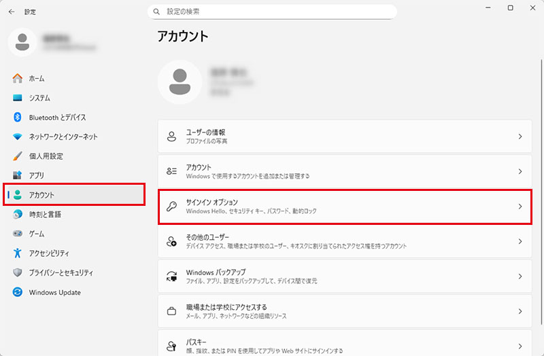The image size is (544, 356).
Task: Click the vertical scrollbar on right
Action: pos(541,192)
